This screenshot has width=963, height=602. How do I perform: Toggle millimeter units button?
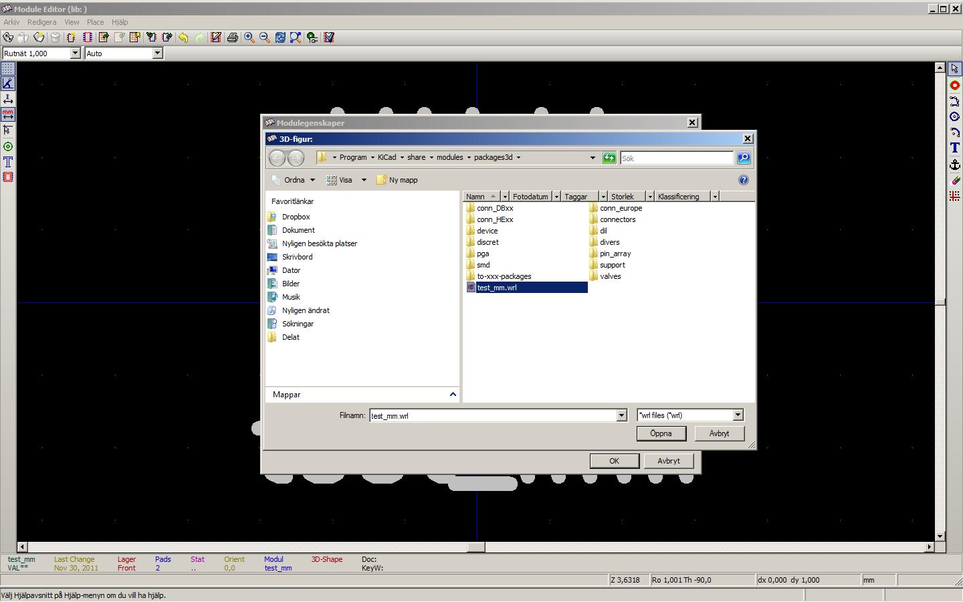tap(8, 114)
